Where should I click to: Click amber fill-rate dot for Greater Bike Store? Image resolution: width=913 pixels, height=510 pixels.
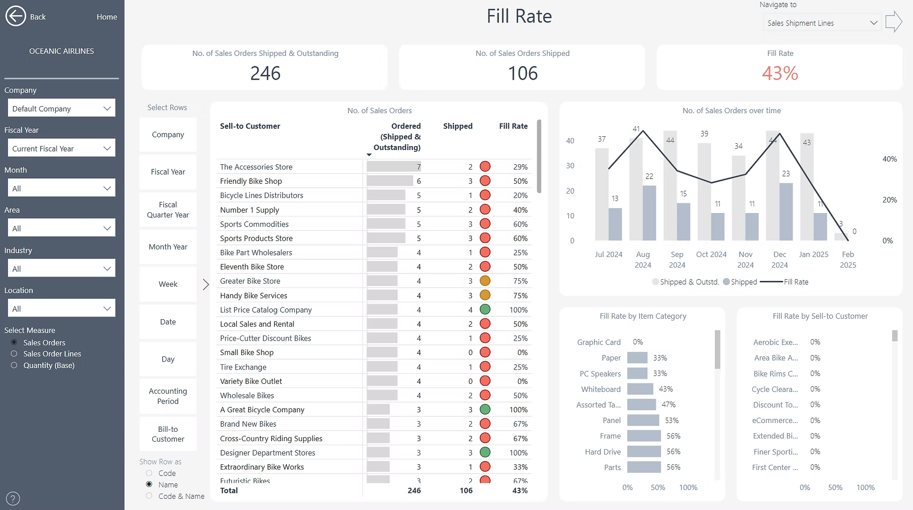(485, 281)
